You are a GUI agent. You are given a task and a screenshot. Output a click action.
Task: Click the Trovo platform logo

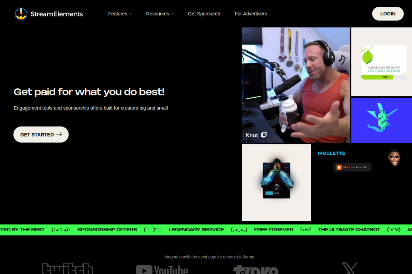coord(256,269)
